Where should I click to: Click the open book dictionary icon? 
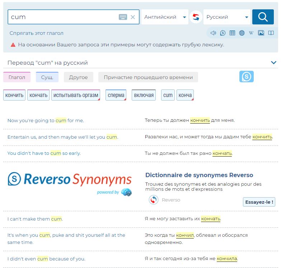[271, 33]
